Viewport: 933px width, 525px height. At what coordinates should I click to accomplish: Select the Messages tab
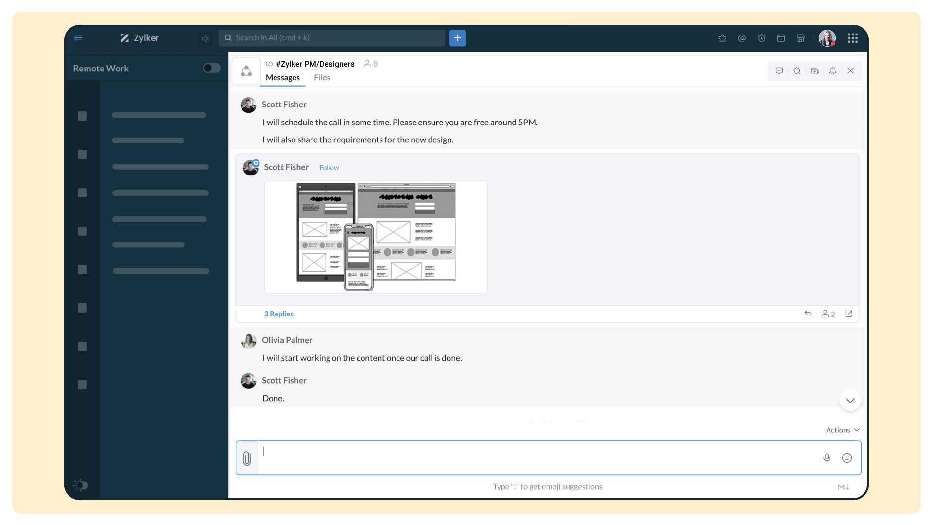[x=283, y=78]
